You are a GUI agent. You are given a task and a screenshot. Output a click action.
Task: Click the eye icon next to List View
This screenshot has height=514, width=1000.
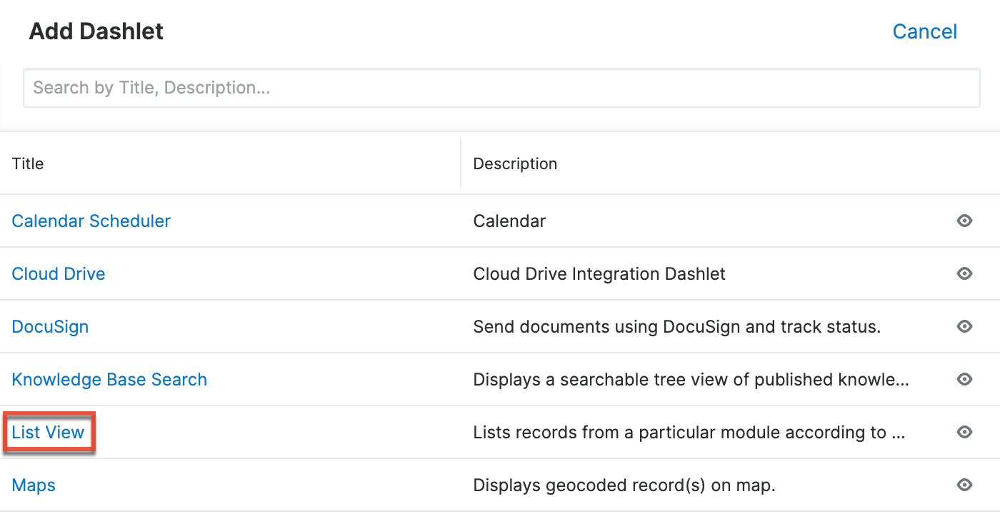pyautogui.click(x=964, y=432)
